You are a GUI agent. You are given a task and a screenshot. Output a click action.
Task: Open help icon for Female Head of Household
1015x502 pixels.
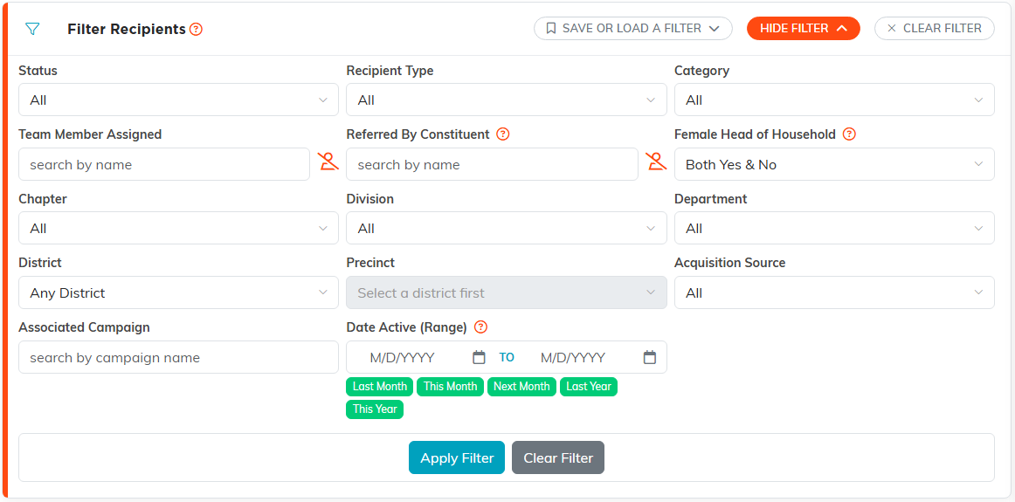tap(850, 134)
